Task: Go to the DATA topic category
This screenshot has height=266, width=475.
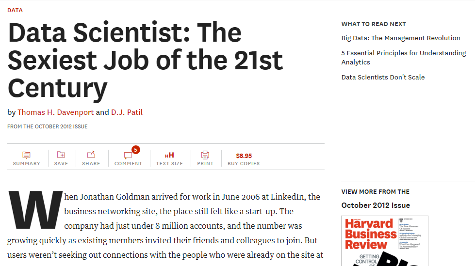Action: (x=15, y=10)
